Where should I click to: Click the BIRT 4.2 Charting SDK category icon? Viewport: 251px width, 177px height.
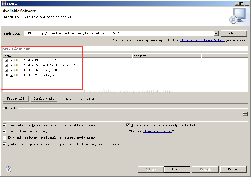tap(16, 60)
